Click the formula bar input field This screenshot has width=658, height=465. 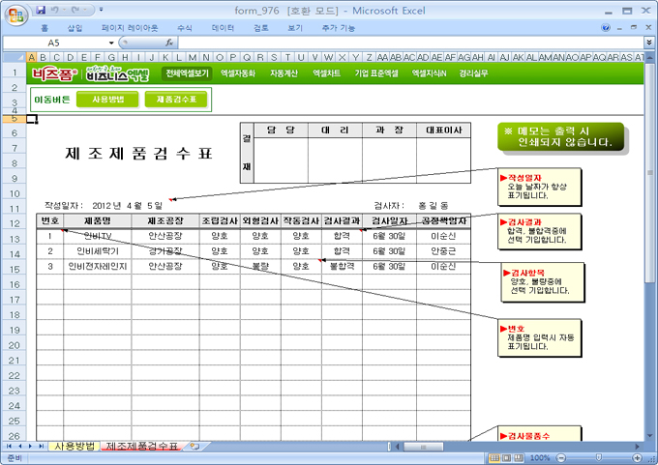pos(406,44)
